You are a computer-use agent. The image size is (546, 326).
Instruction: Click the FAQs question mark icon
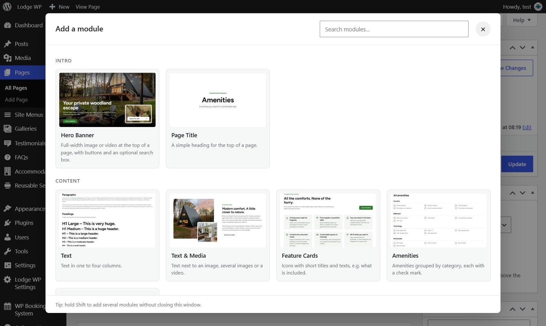coord(7,157)
